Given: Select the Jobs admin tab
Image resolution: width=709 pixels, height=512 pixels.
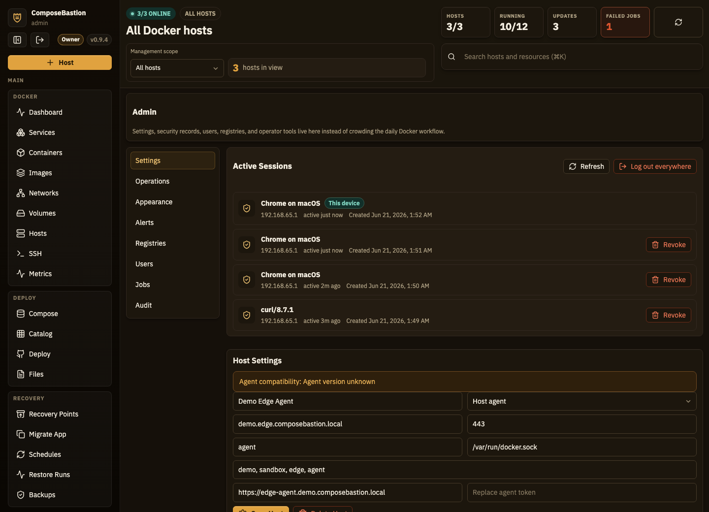Looking at the screenshot, I should 173,285.
